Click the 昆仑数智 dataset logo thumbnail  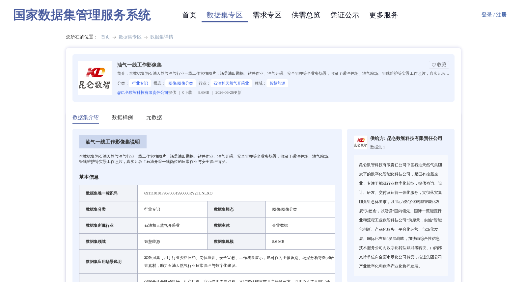95,78
